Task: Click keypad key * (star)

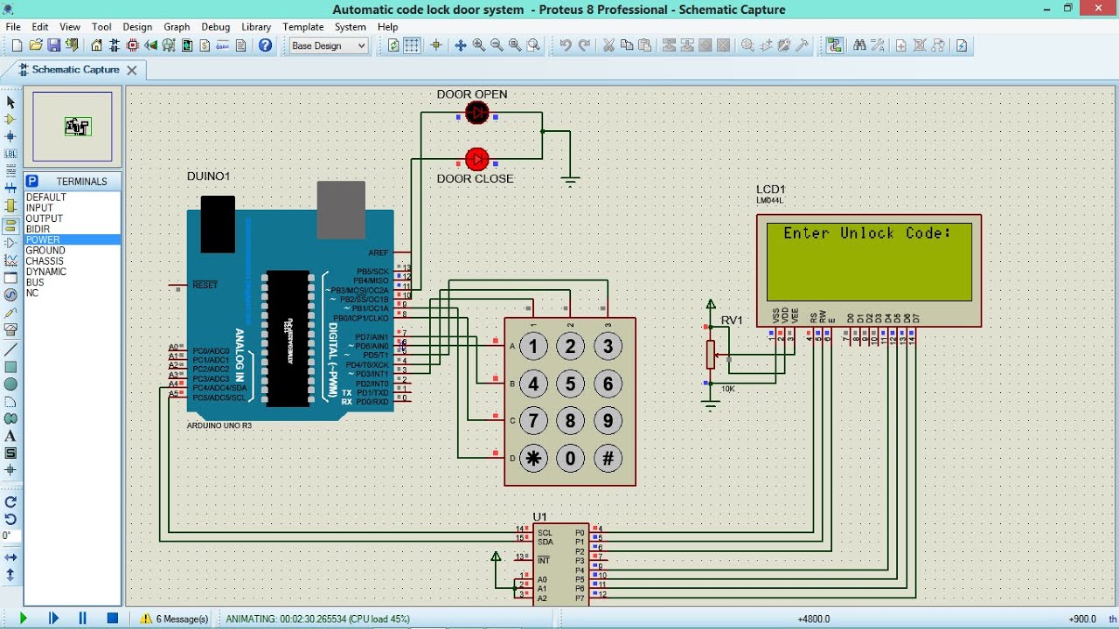Action: click(533, 458)
